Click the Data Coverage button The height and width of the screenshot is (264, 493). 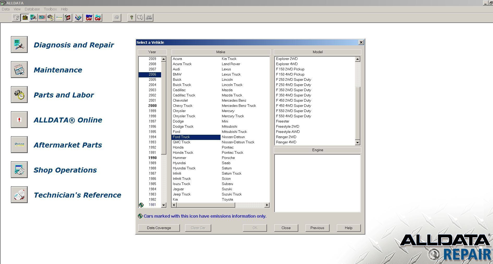click(x=159, y=228)
